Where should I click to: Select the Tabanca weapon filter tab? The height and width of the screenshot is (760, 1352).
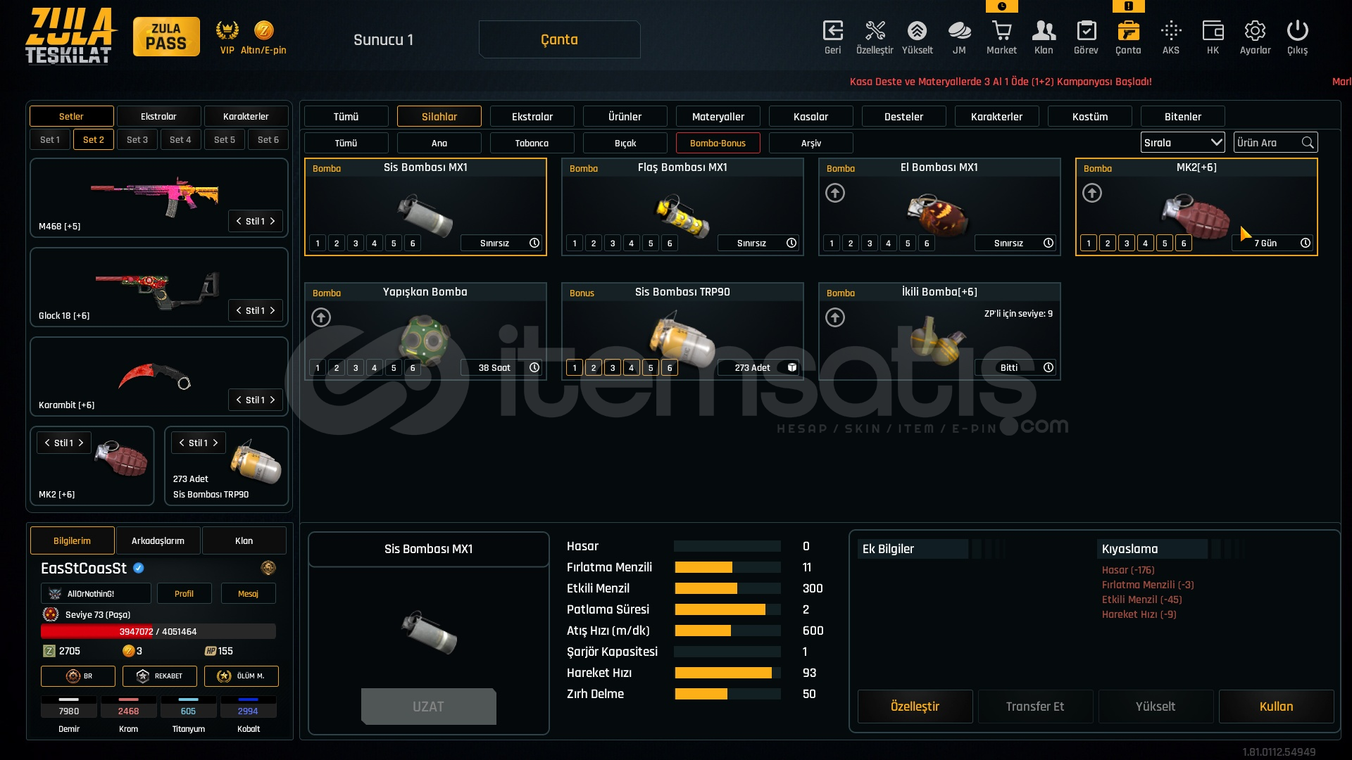coord(532,144)
